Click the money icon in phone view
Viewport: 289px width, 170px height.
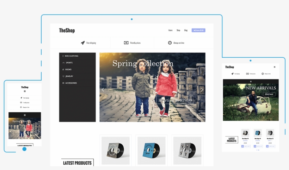[21, 102]
